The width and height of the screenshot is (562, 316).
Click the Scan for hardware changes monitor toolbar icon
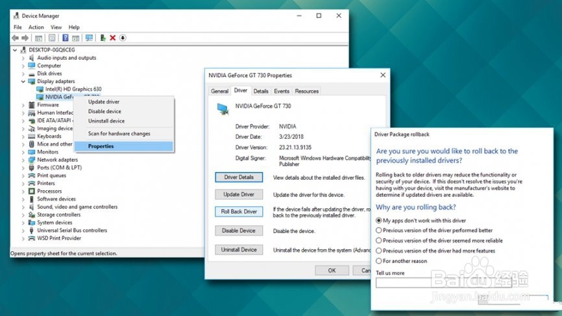tap(89, 38)
